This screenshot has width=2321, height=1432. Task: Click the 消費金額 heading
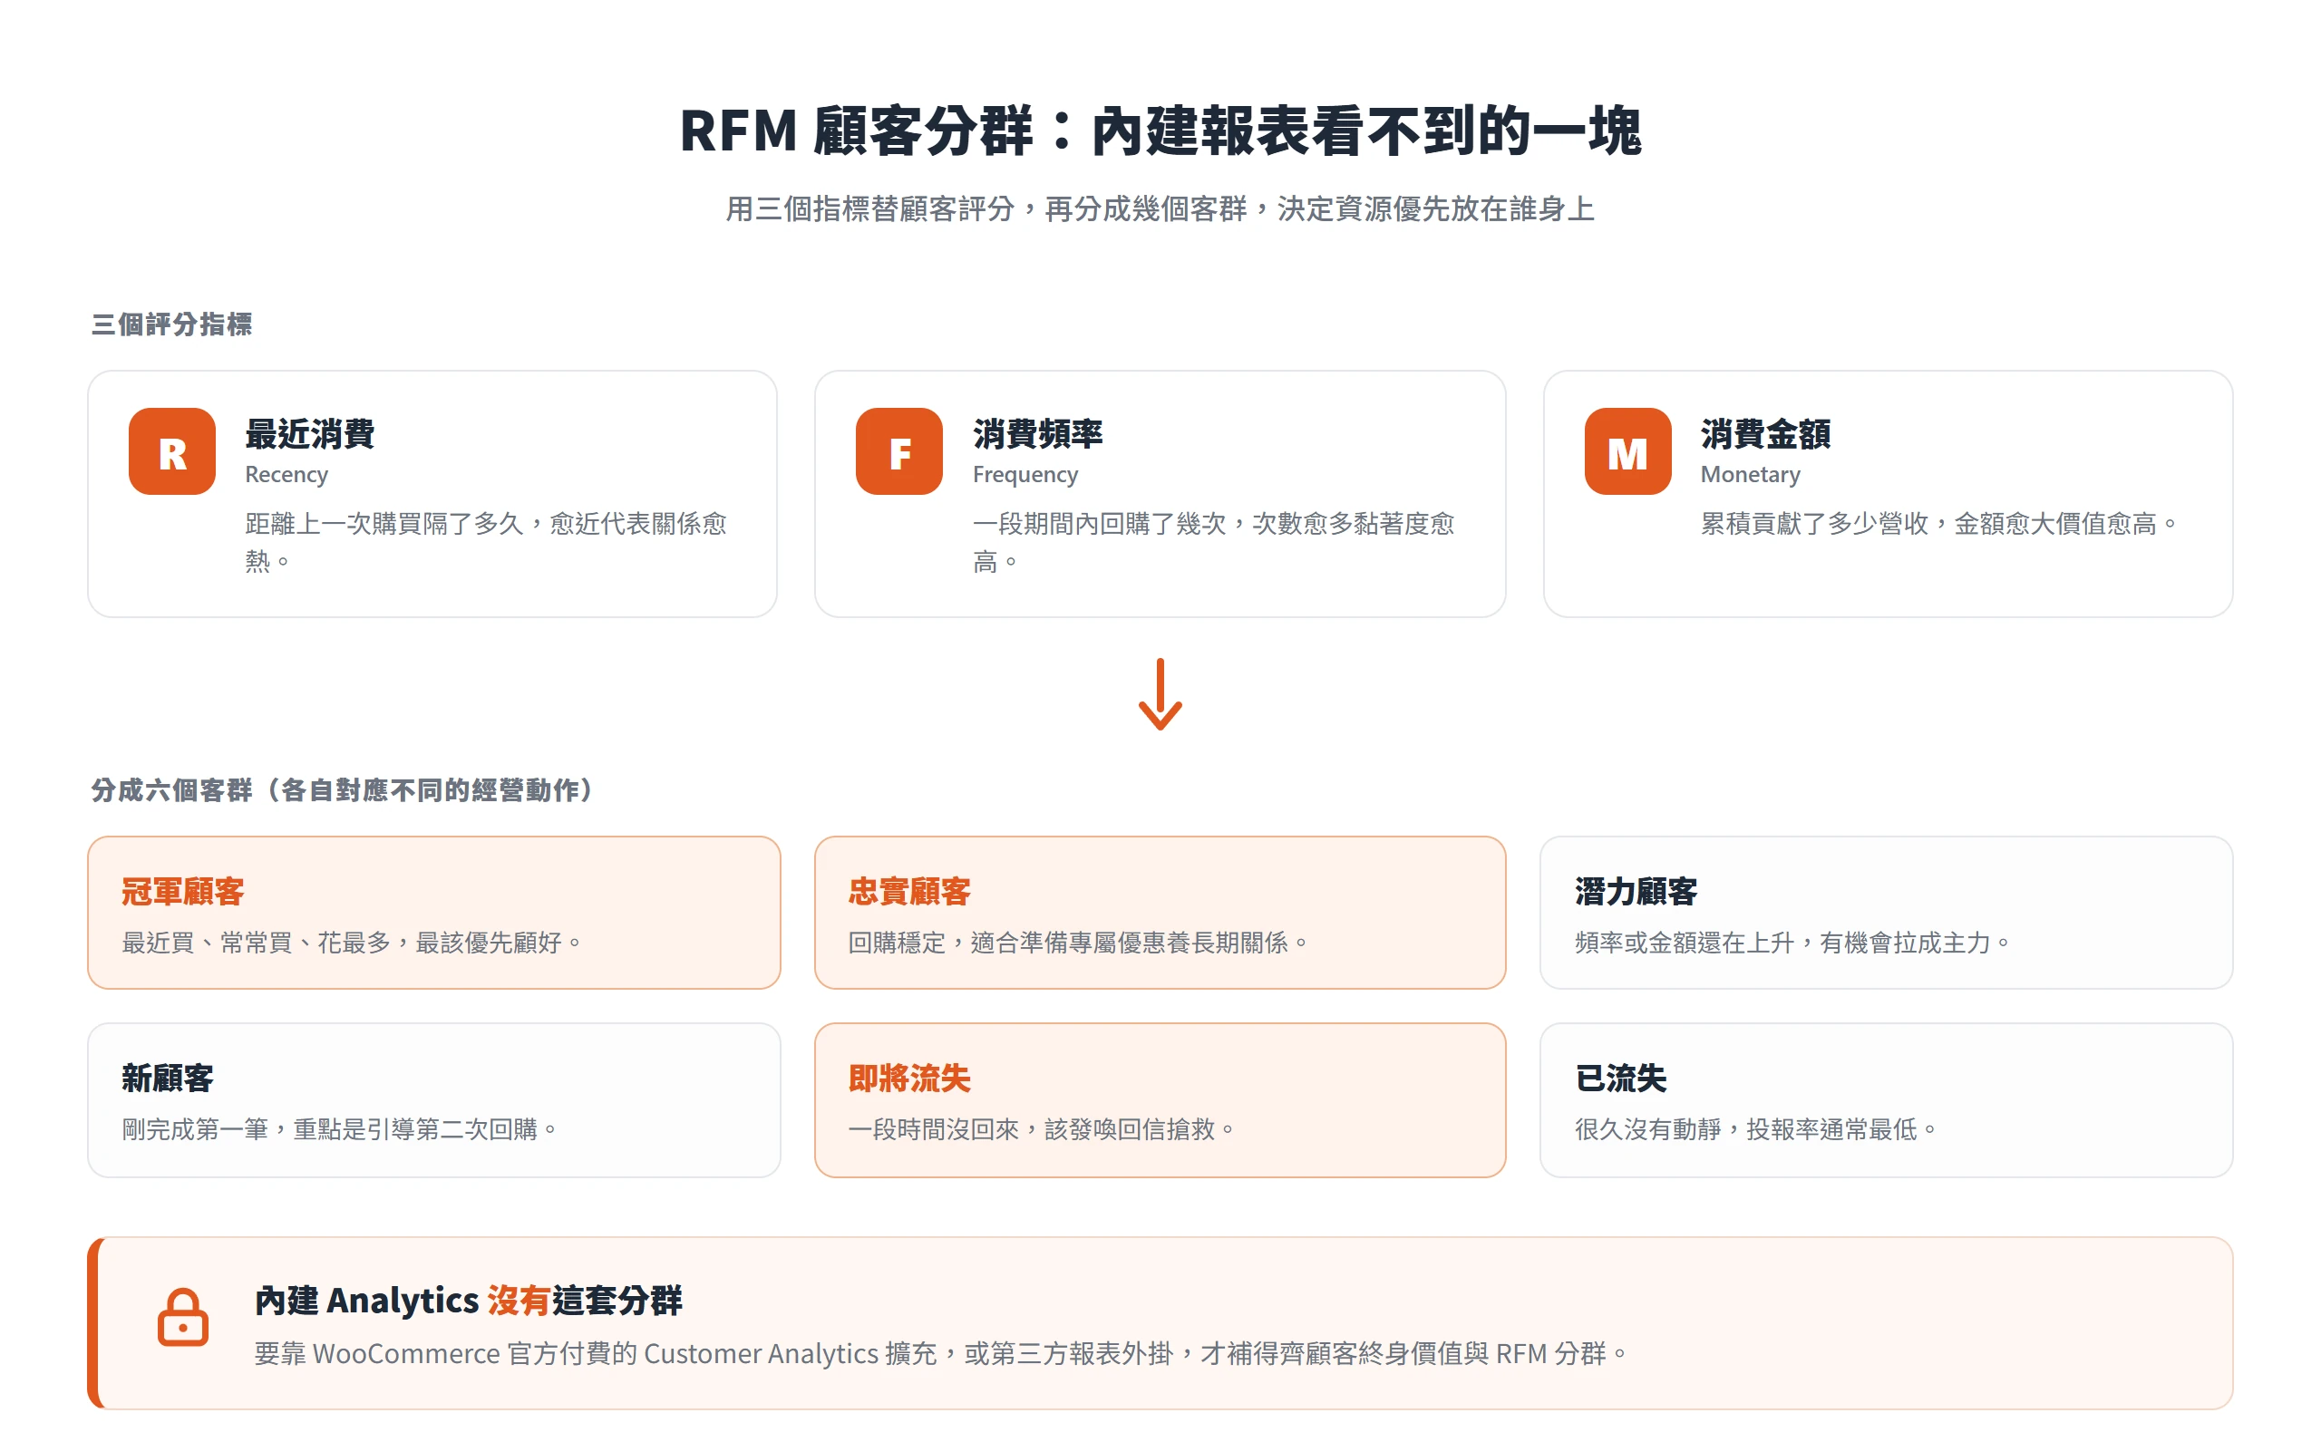pos(1766,434)
